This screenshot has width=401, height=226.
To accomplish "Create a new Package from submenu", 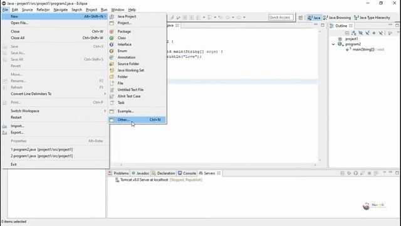I will coord(137,31).
